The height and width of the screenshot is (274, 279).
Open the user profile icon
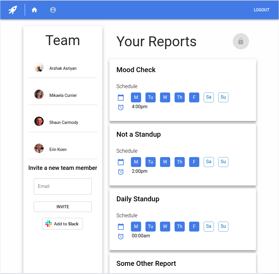click(53, 10)
